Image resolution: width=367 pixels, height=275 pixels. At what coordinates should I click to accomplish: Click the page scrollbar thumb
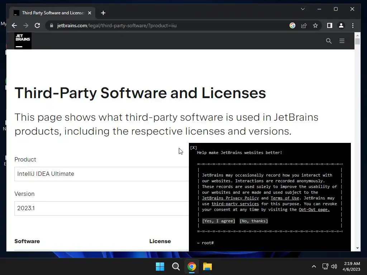click(x=357, y=42)
